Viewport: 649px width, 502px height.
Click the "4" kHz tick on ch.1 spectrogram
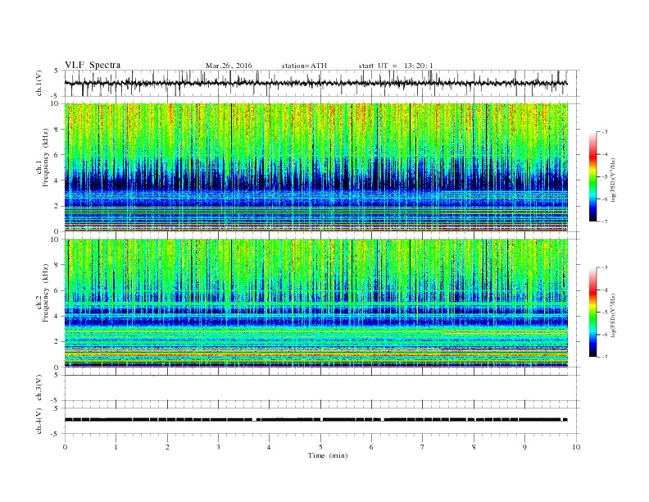(x=57, y=180)
